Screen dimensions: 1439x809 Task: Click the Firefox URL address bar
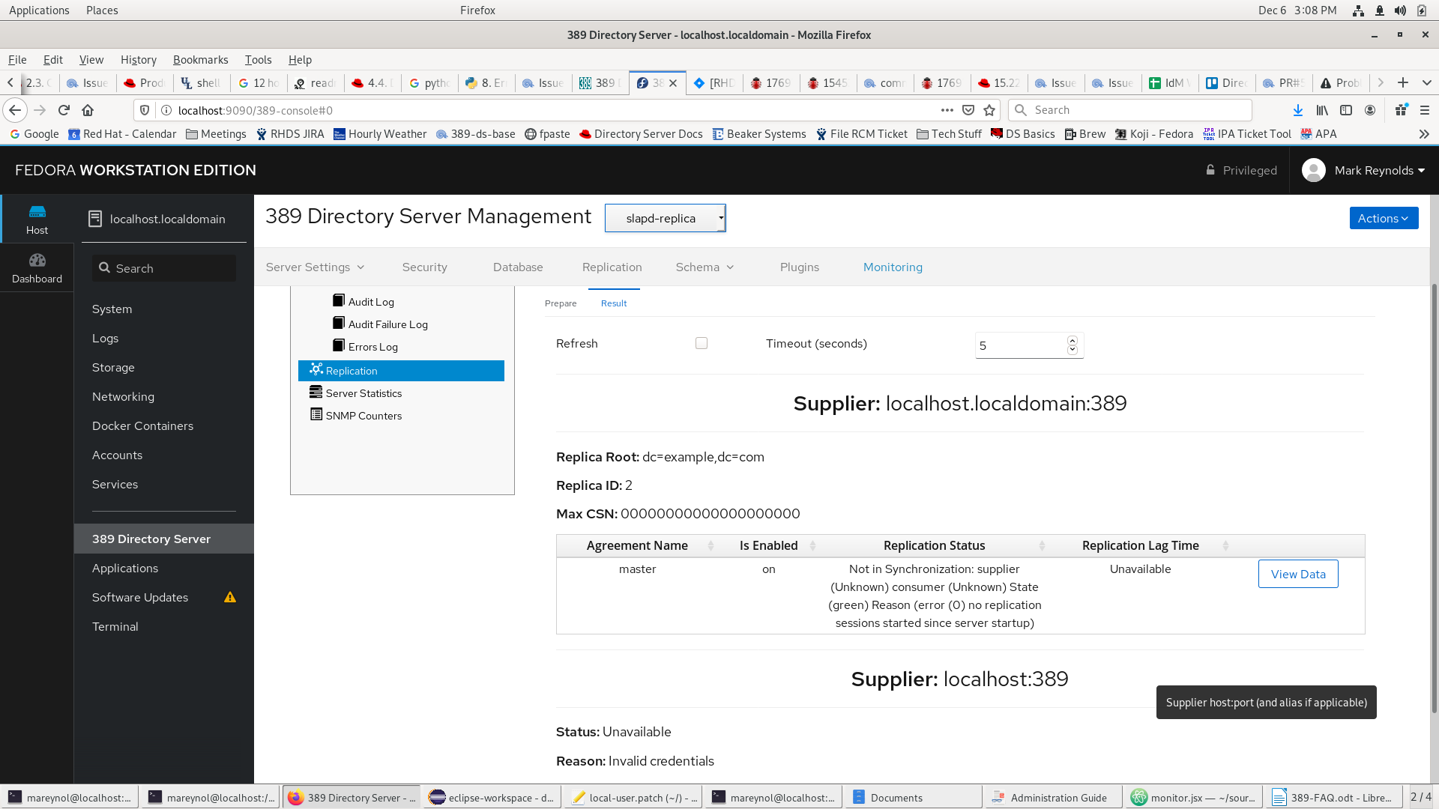click(555, 110)
